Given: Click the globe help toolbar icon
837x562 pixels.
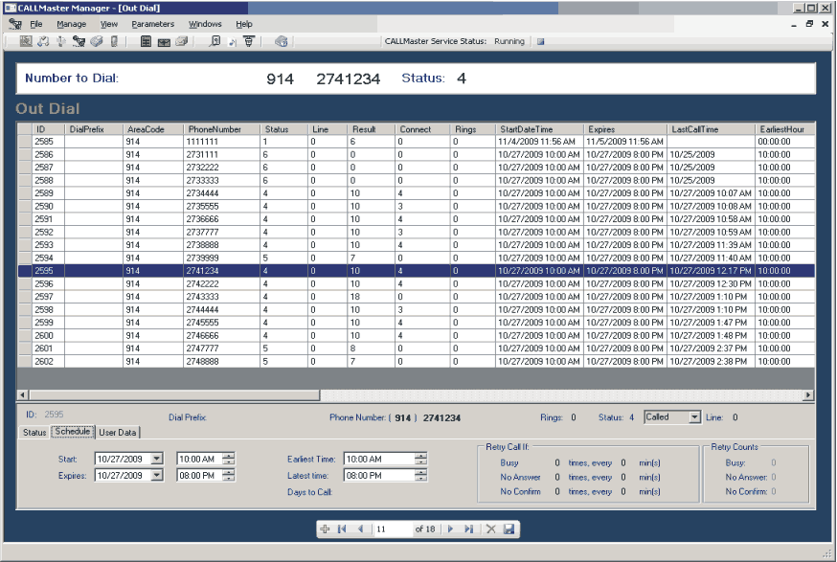Looking at the screenshot, I should pyautogui.click(x=282, y=41).
